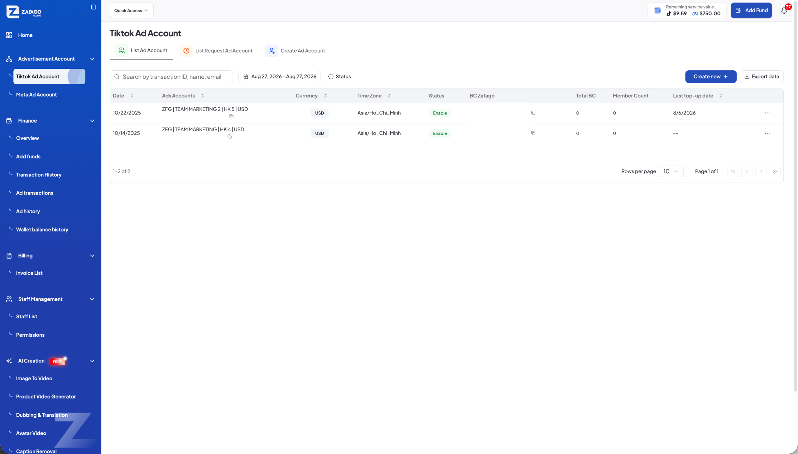Screen dimensions: 798x454
Task: Switch to Create Ad Account tab
Action: click(295, 51)
